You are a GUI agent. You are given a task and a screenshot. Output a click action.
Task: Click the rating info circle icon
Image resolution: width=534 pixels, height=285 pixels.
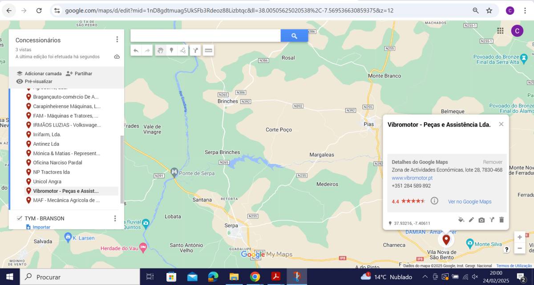(434, 201)
